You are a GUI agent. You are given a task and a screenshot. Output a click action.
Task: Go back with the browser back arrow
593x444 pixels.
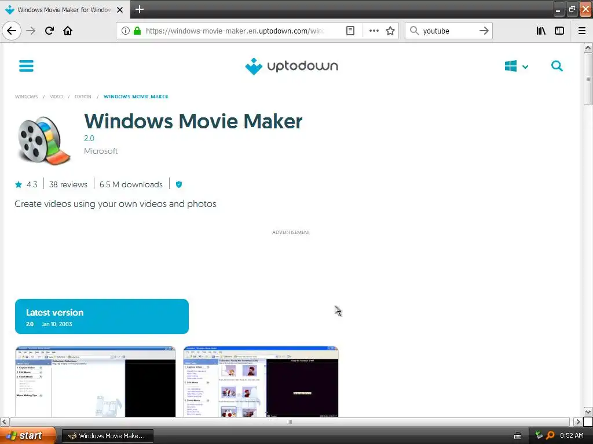pos(12,31)
